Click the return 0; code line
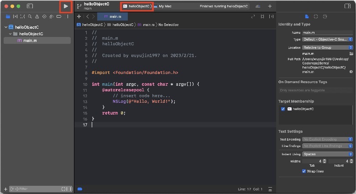The image size is (356, 194). pos(114,113)
